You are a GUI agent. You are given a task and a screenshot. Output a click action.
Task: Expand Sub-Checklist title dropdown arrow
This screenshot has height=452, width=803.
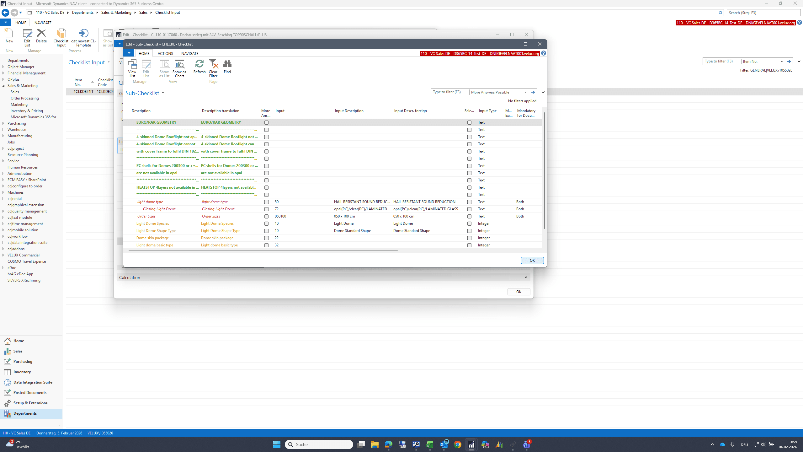[x=163, y=93]
